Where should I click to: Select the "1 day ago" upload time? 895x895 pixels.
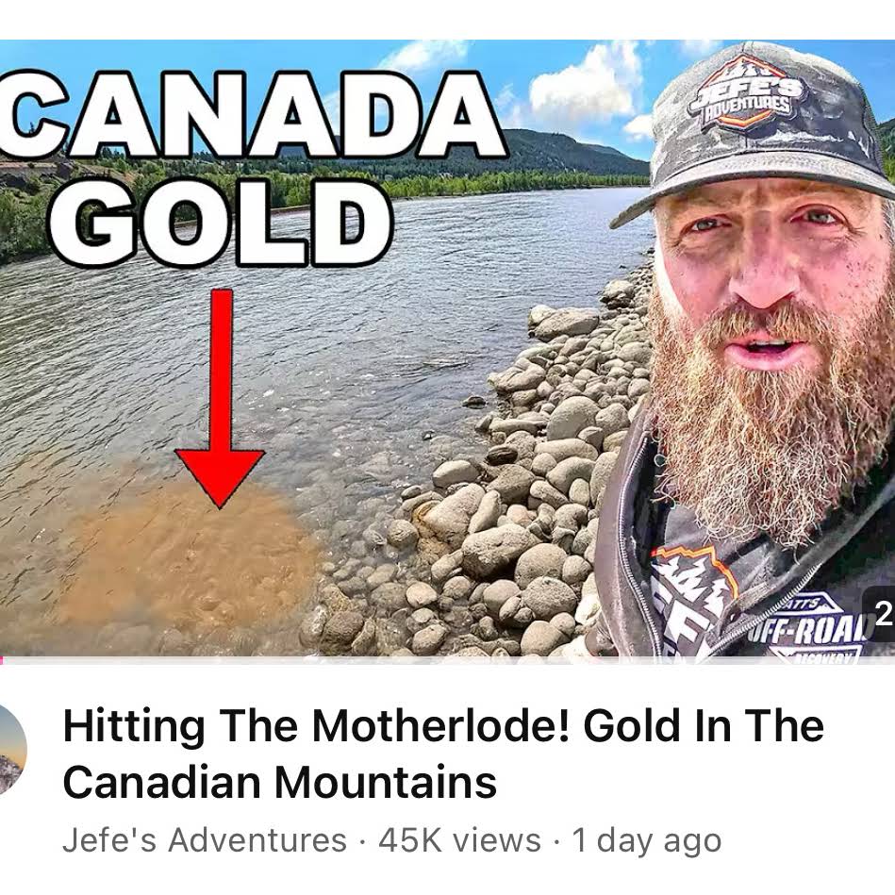point(647,841)
